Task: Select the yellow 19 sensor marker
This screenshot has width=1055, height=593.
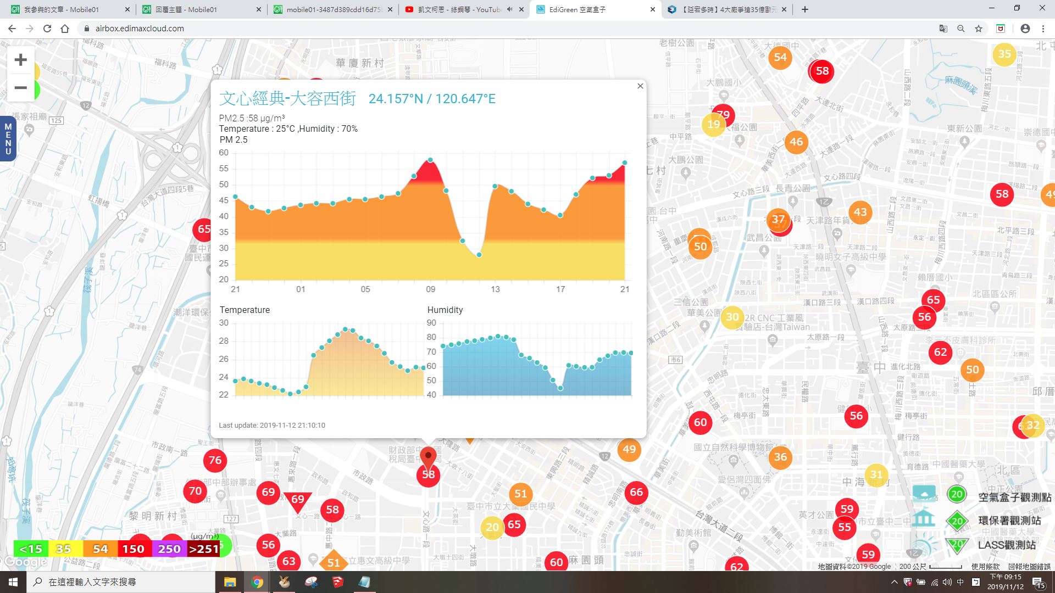Action: [713, 124]
